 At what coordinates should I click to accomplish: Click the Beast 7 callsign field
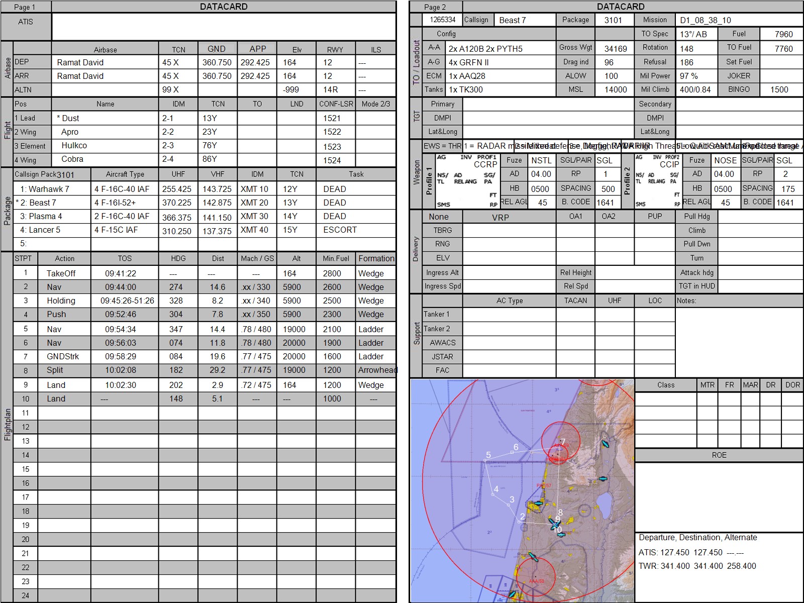[525, 20]
